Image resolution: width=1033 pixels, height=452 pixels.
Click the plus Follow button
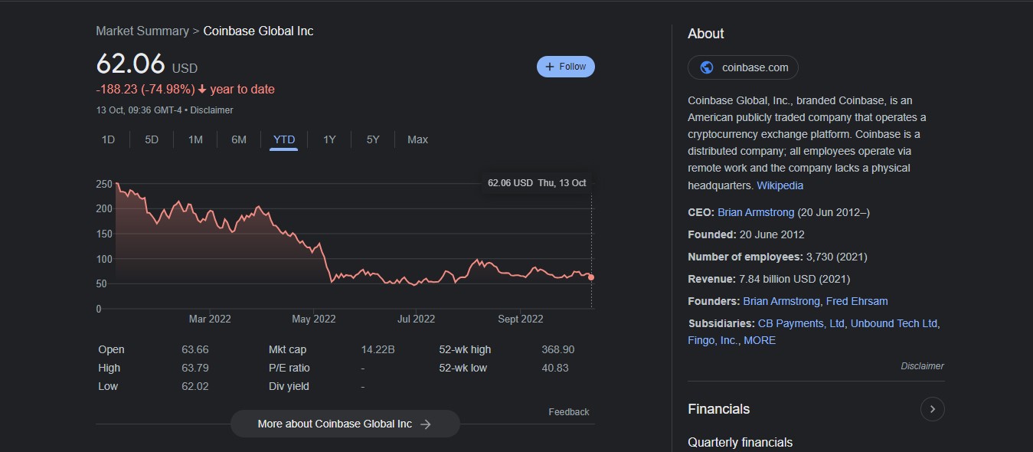[565, 67]
